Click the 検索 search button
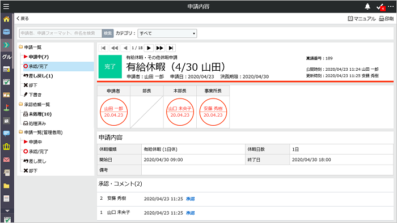 click(108, 33)
